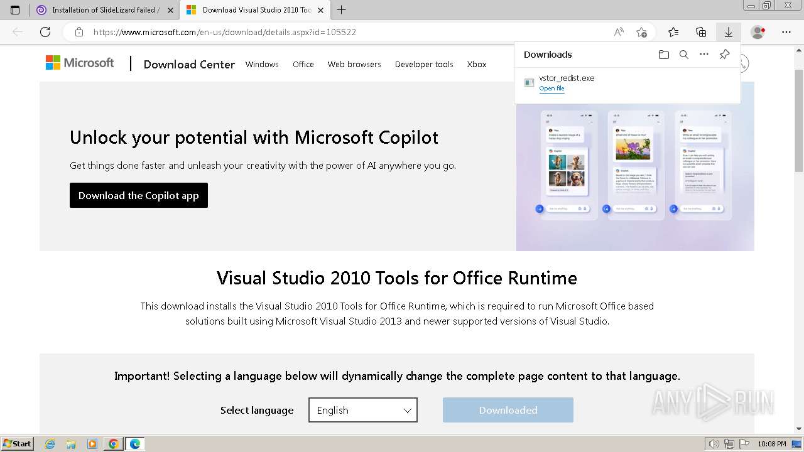Image resolution: width=804 pixels, height=452 pixels.
Task: Toggle the Downloads toolbar button
Action: [729, 32]
